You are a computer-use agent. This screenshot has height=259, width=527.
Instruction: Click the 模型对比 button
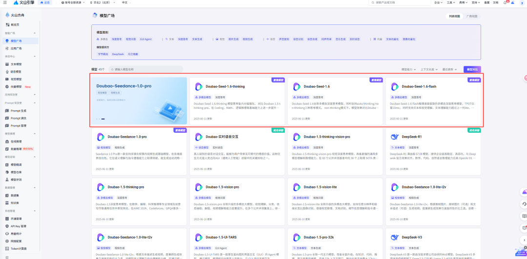click(472, 69)
